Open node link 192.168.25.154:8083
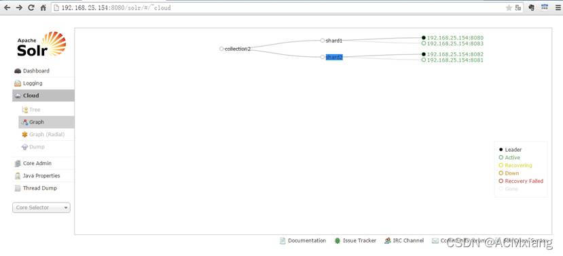The height and width of the screenshot is (256, 563). point(455,43)
